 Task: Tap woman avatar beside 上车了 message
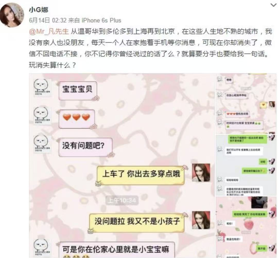(x=201, y=173)
